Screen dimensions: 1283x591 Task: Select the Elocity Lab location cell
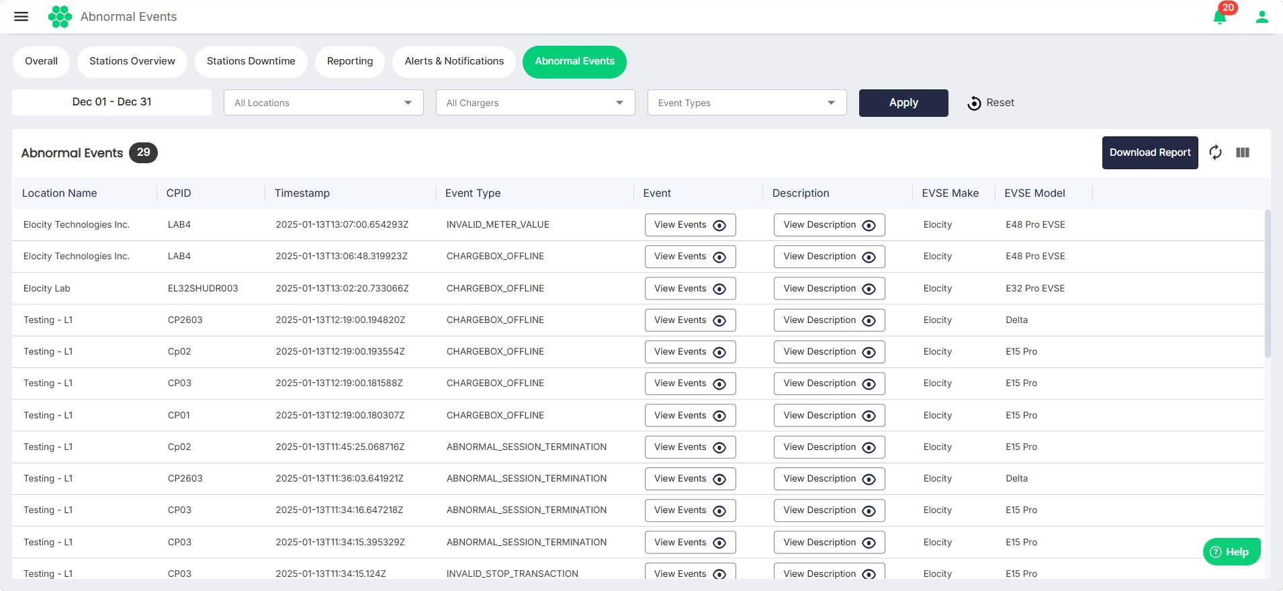click(47, 289)
